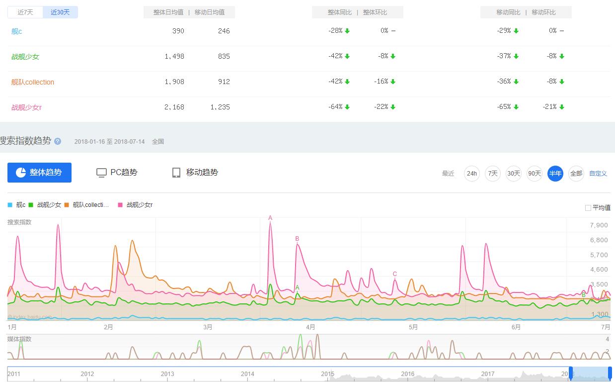The width and height of the screenshot is (615, 386).
Task: Open the 舰队collection keyword link
Action: tap(33, 82)
